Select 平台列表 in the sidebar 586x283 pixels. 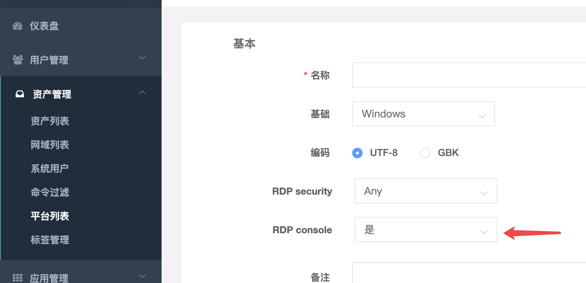(50, 216)
